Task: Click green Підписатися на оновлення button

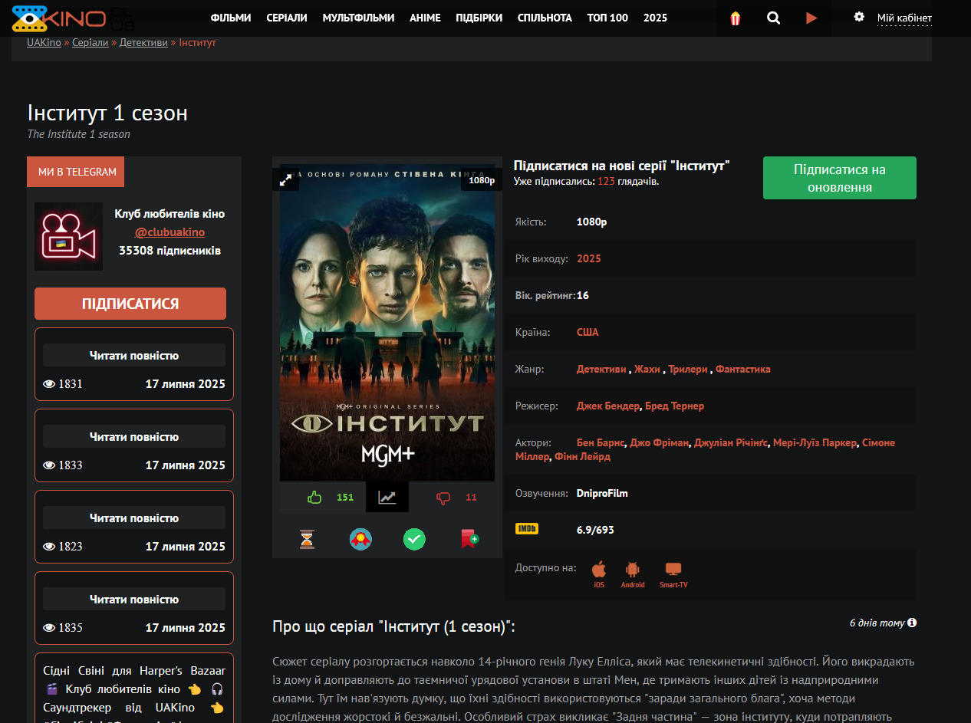Action: [x=840, y=178]
